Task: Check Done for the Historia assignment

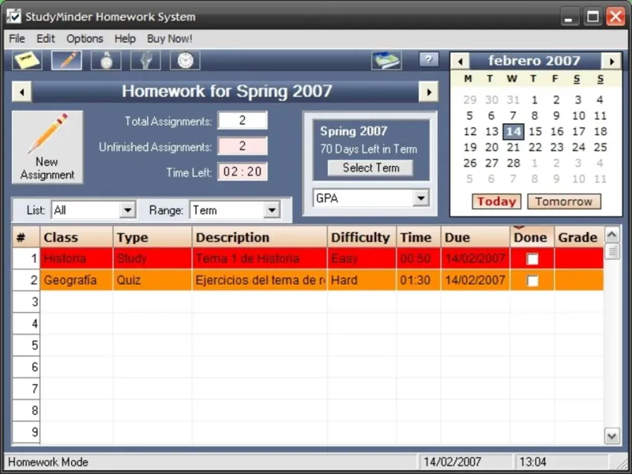Action: coord(532,259)
